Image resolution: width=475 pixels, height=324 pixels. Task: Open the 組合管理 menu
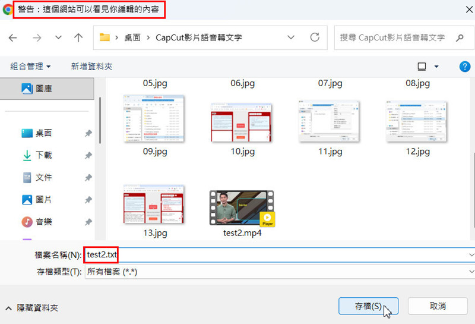tap(31, 67)
